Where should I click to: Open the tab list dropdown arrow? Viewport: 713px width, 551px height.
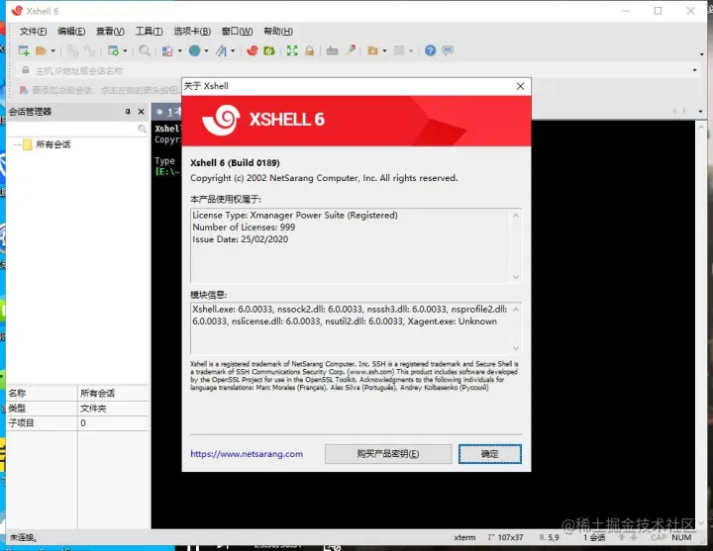coord(700,112)
